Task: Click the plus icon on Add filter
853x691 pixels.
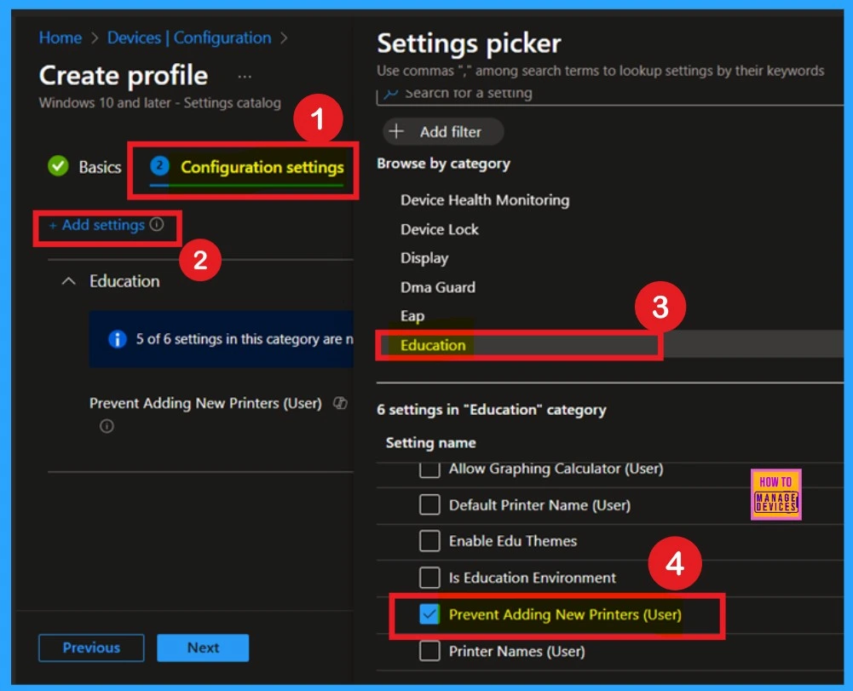Action: click(x=397, y=132)
